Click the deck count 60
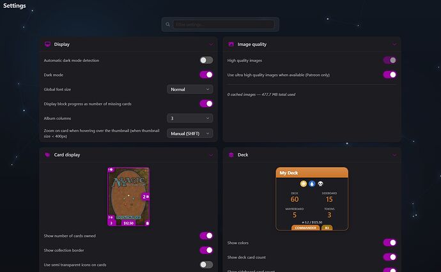The image size is (441, 272). click(x=295, y=199)
